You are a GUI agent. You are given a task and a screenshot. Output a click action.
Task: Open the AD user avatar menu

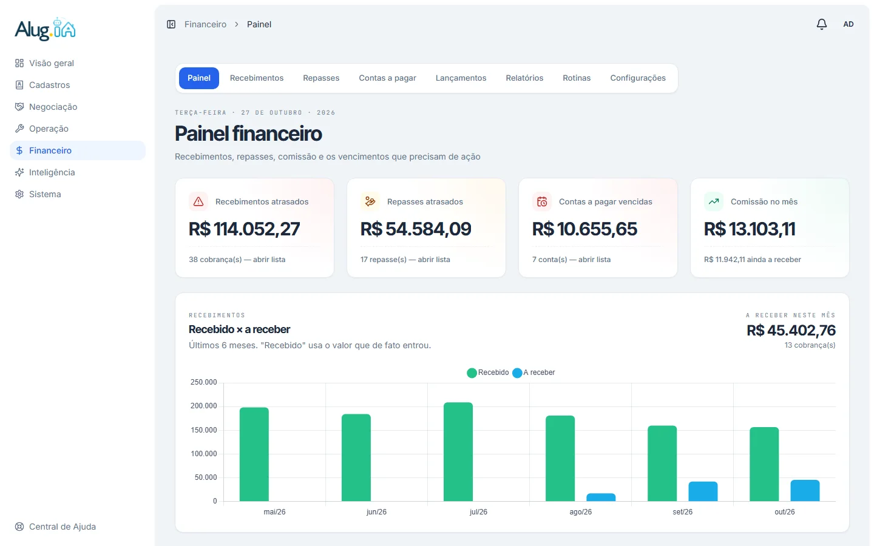pos(849,24)
